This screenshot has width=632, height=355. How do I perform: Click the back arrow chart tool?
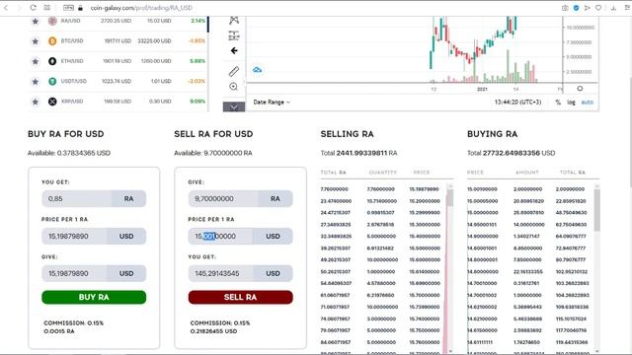234,50
